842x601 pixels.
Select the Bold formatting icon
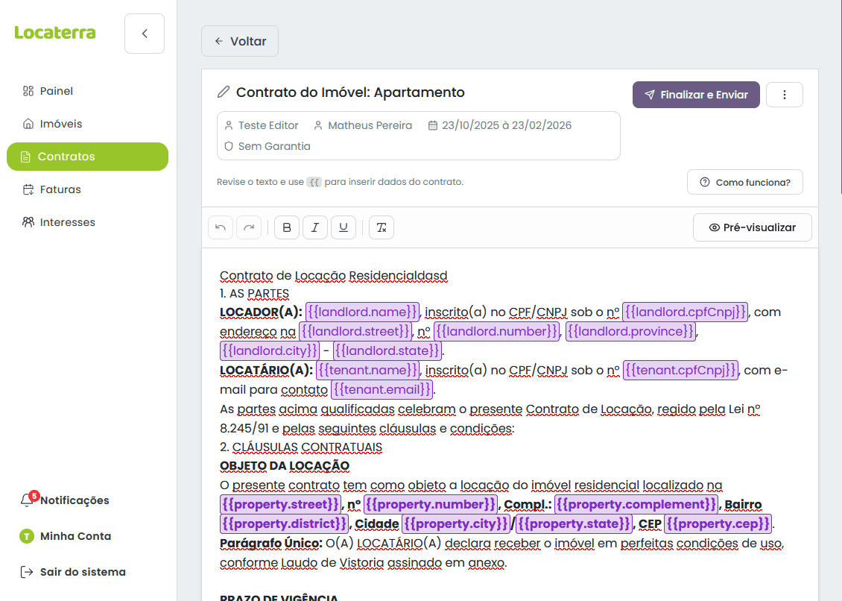(286, 227)
